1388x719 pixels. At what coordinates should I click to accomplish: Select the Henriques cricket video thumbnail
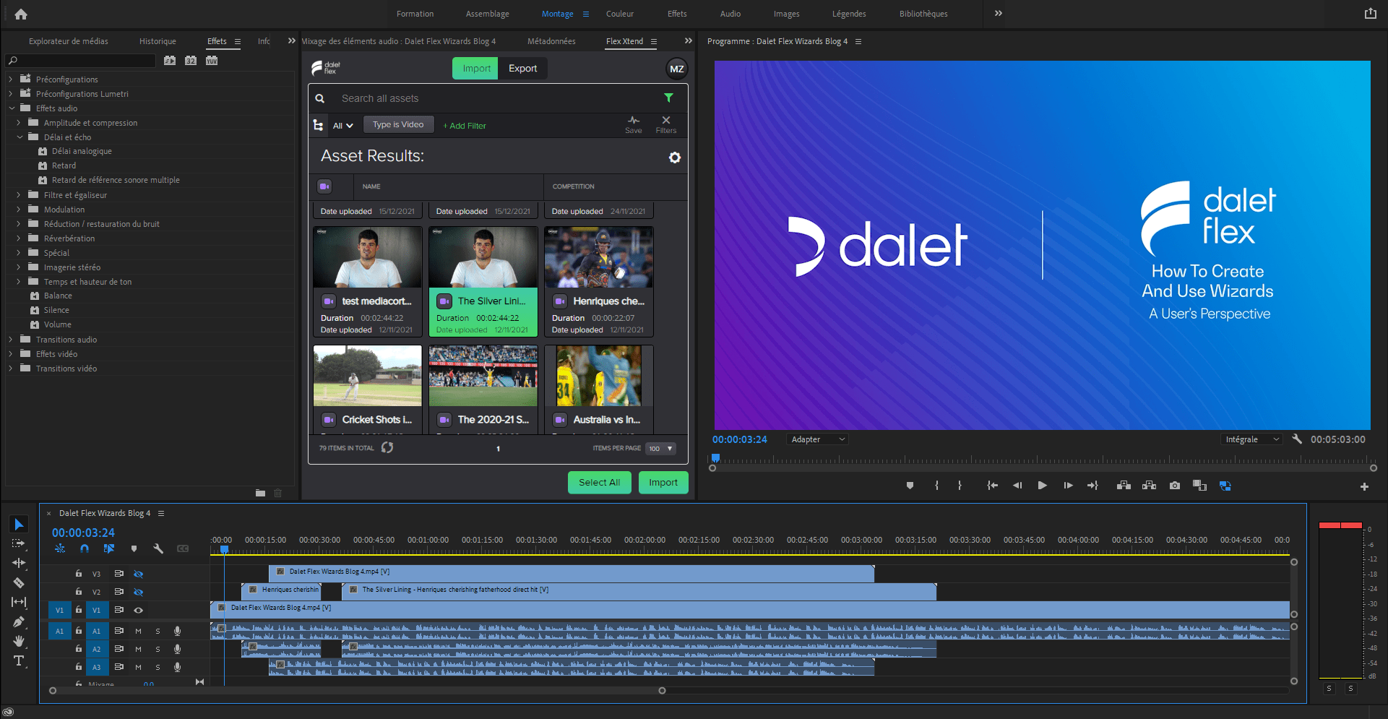point(598,258)
